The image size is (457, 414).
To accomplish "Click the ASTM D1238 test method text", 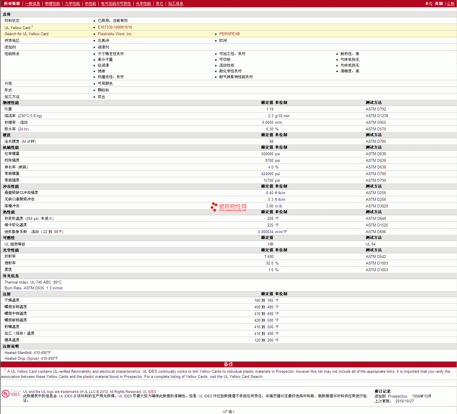I will (x=377, y=116).
